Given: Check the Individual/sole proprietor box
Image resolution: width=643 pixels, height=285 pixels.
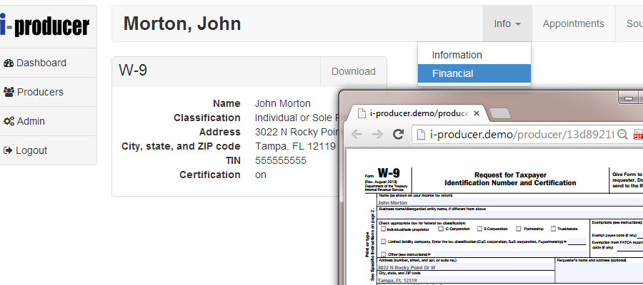Looking at the screenshot, I should coord(384,229).
